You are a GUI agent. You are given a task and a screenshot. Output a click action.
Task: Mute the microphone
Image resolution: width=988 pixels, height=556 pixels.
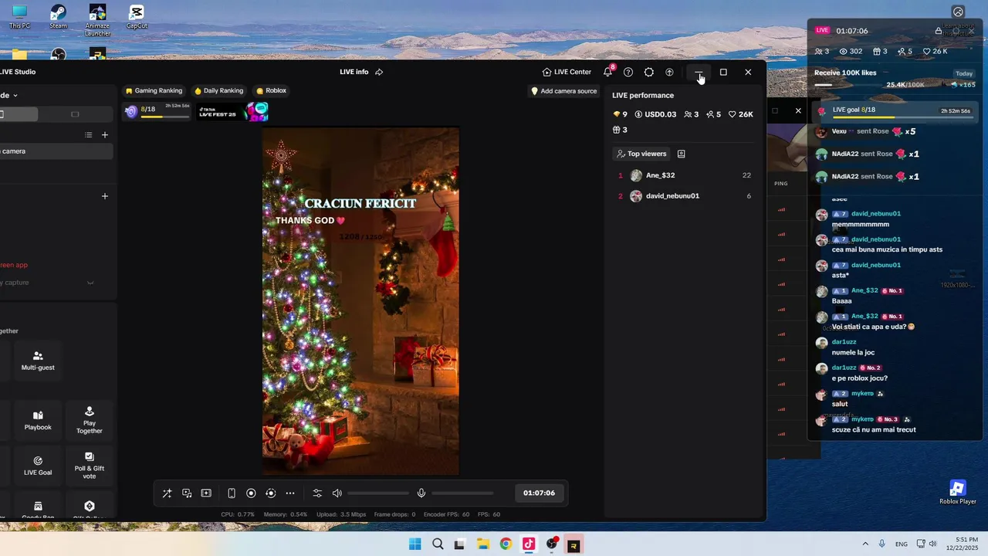[421, 493]
